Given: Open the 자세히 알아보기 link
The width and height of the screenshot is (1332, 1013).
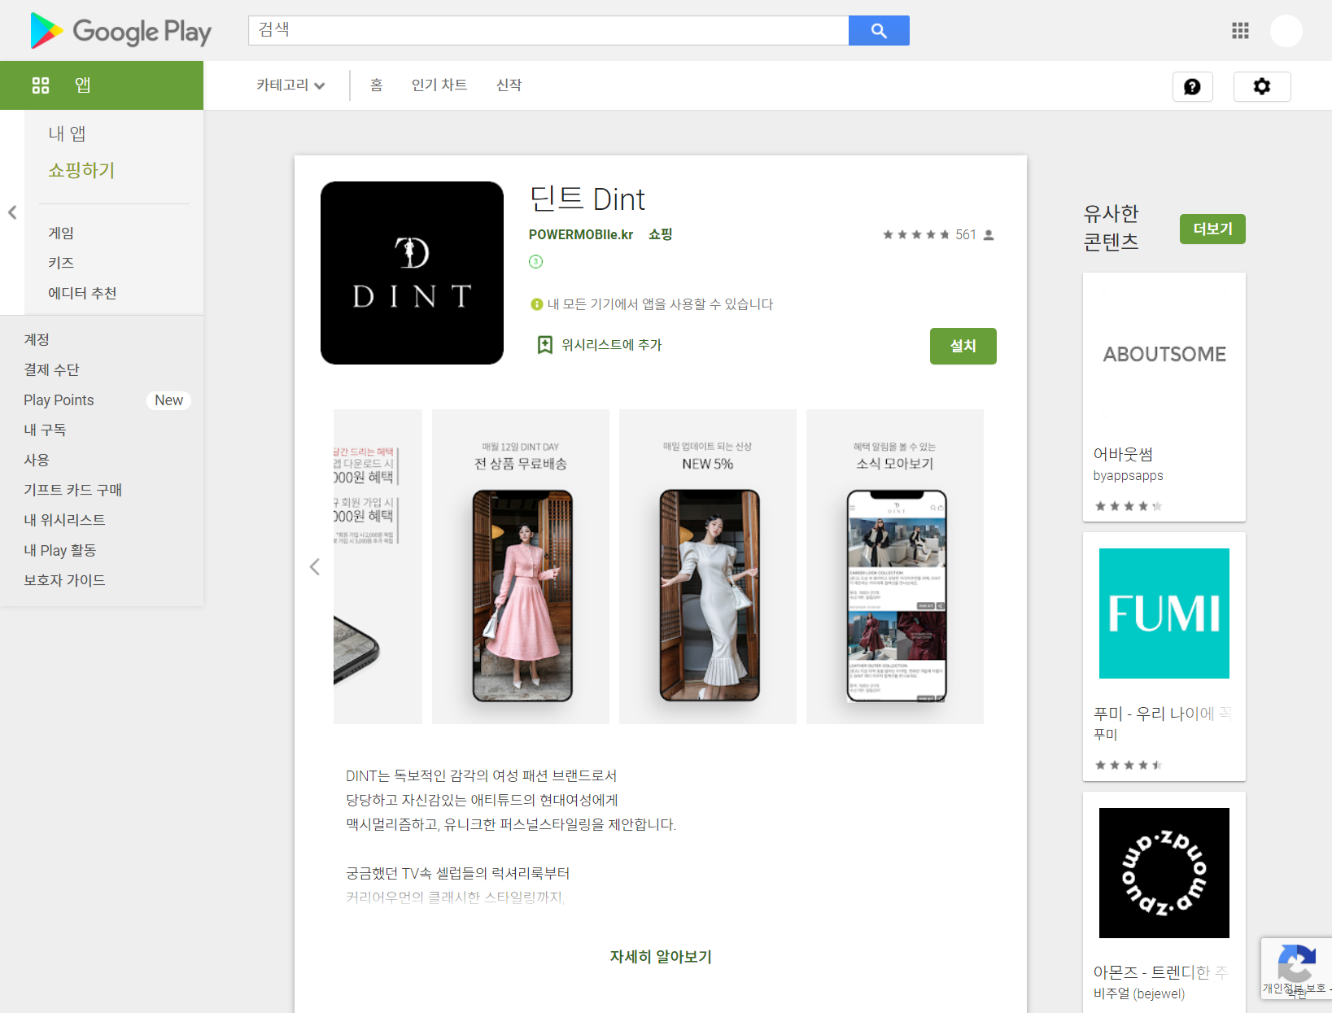Looking at the screenshot, I should [660, 957].
